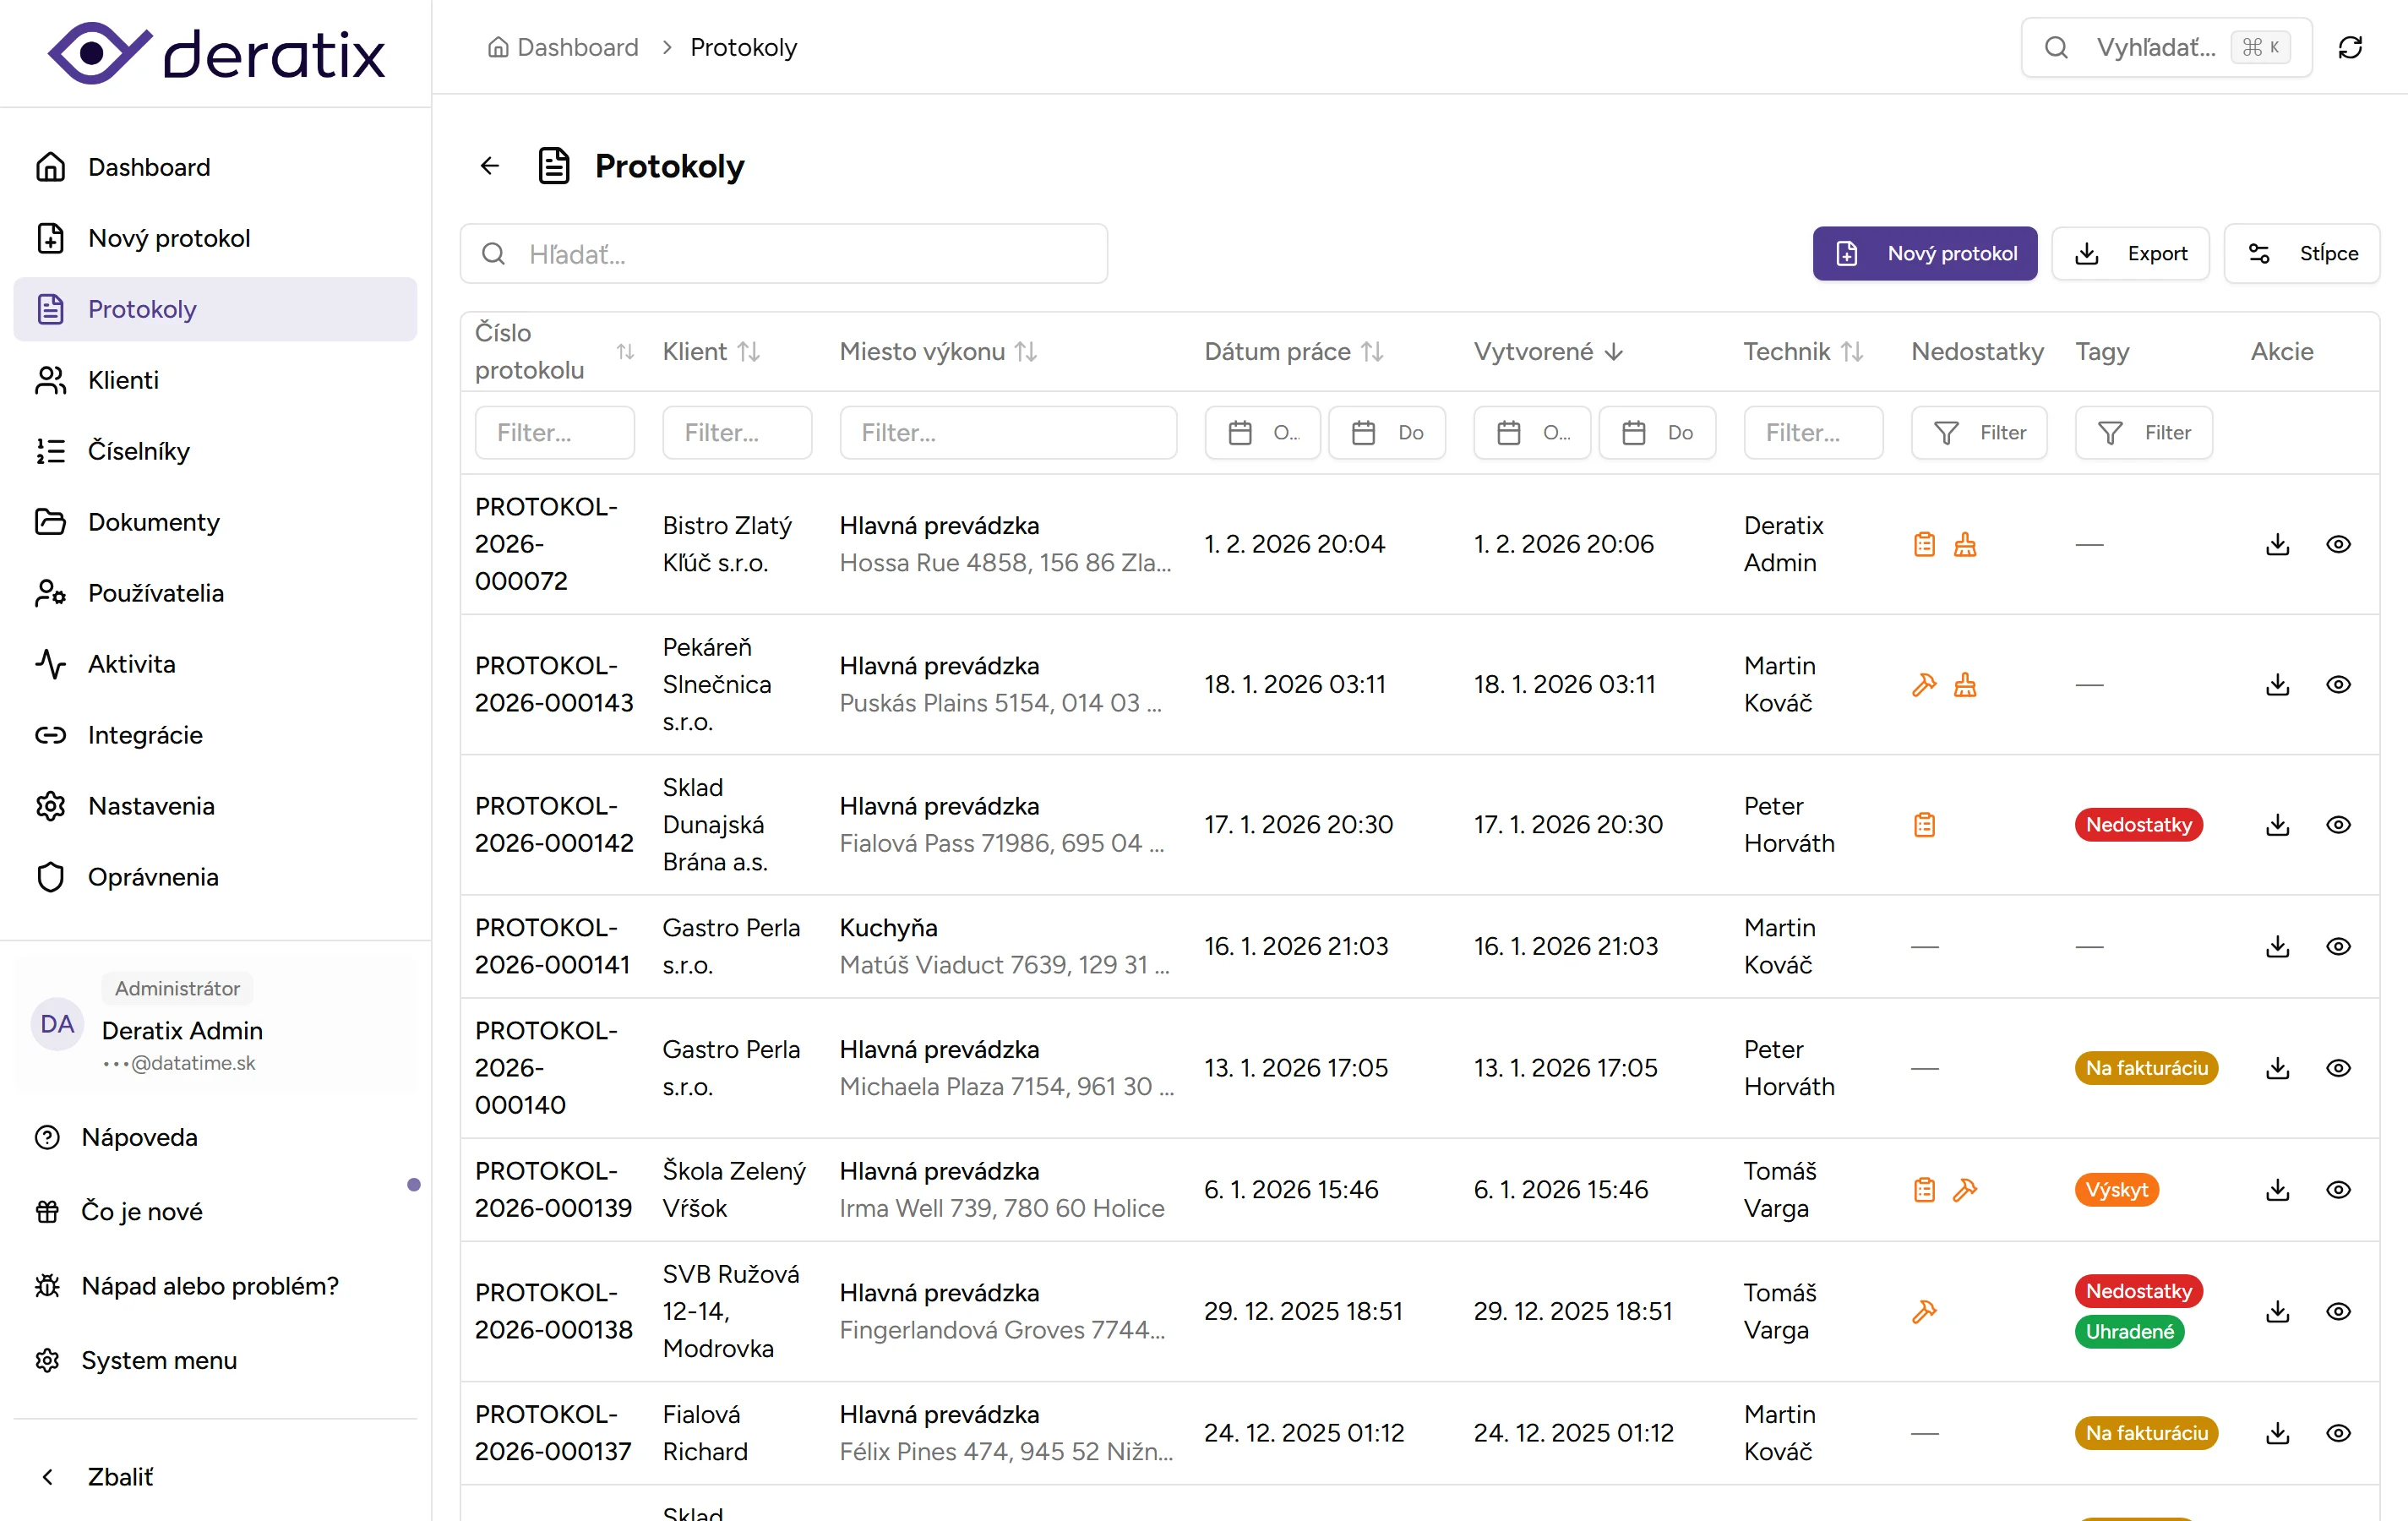This screenshot has height=1521, width=2408.
Task: Download protocol PROTOKOL-2026-000143
Action: coord(2277,685)
